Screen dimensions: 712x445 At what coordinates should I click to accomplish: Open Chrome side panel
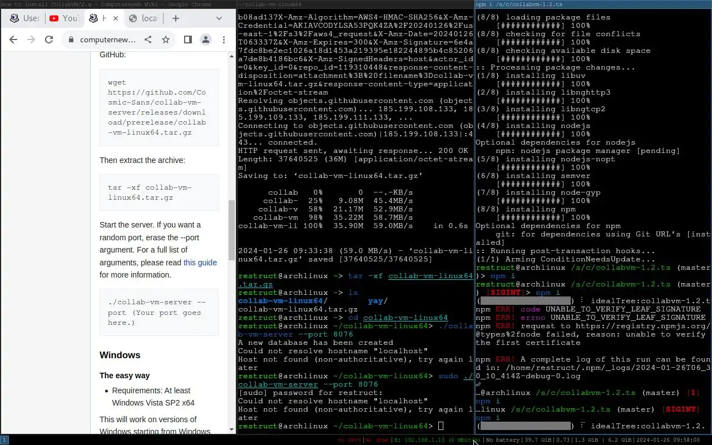(188, 39)
